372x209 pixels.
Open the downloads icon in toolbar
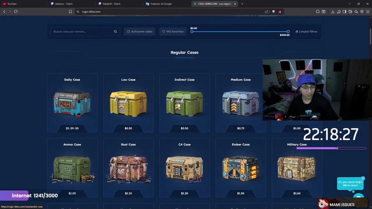pyautogui.click(x=333, y=12)
